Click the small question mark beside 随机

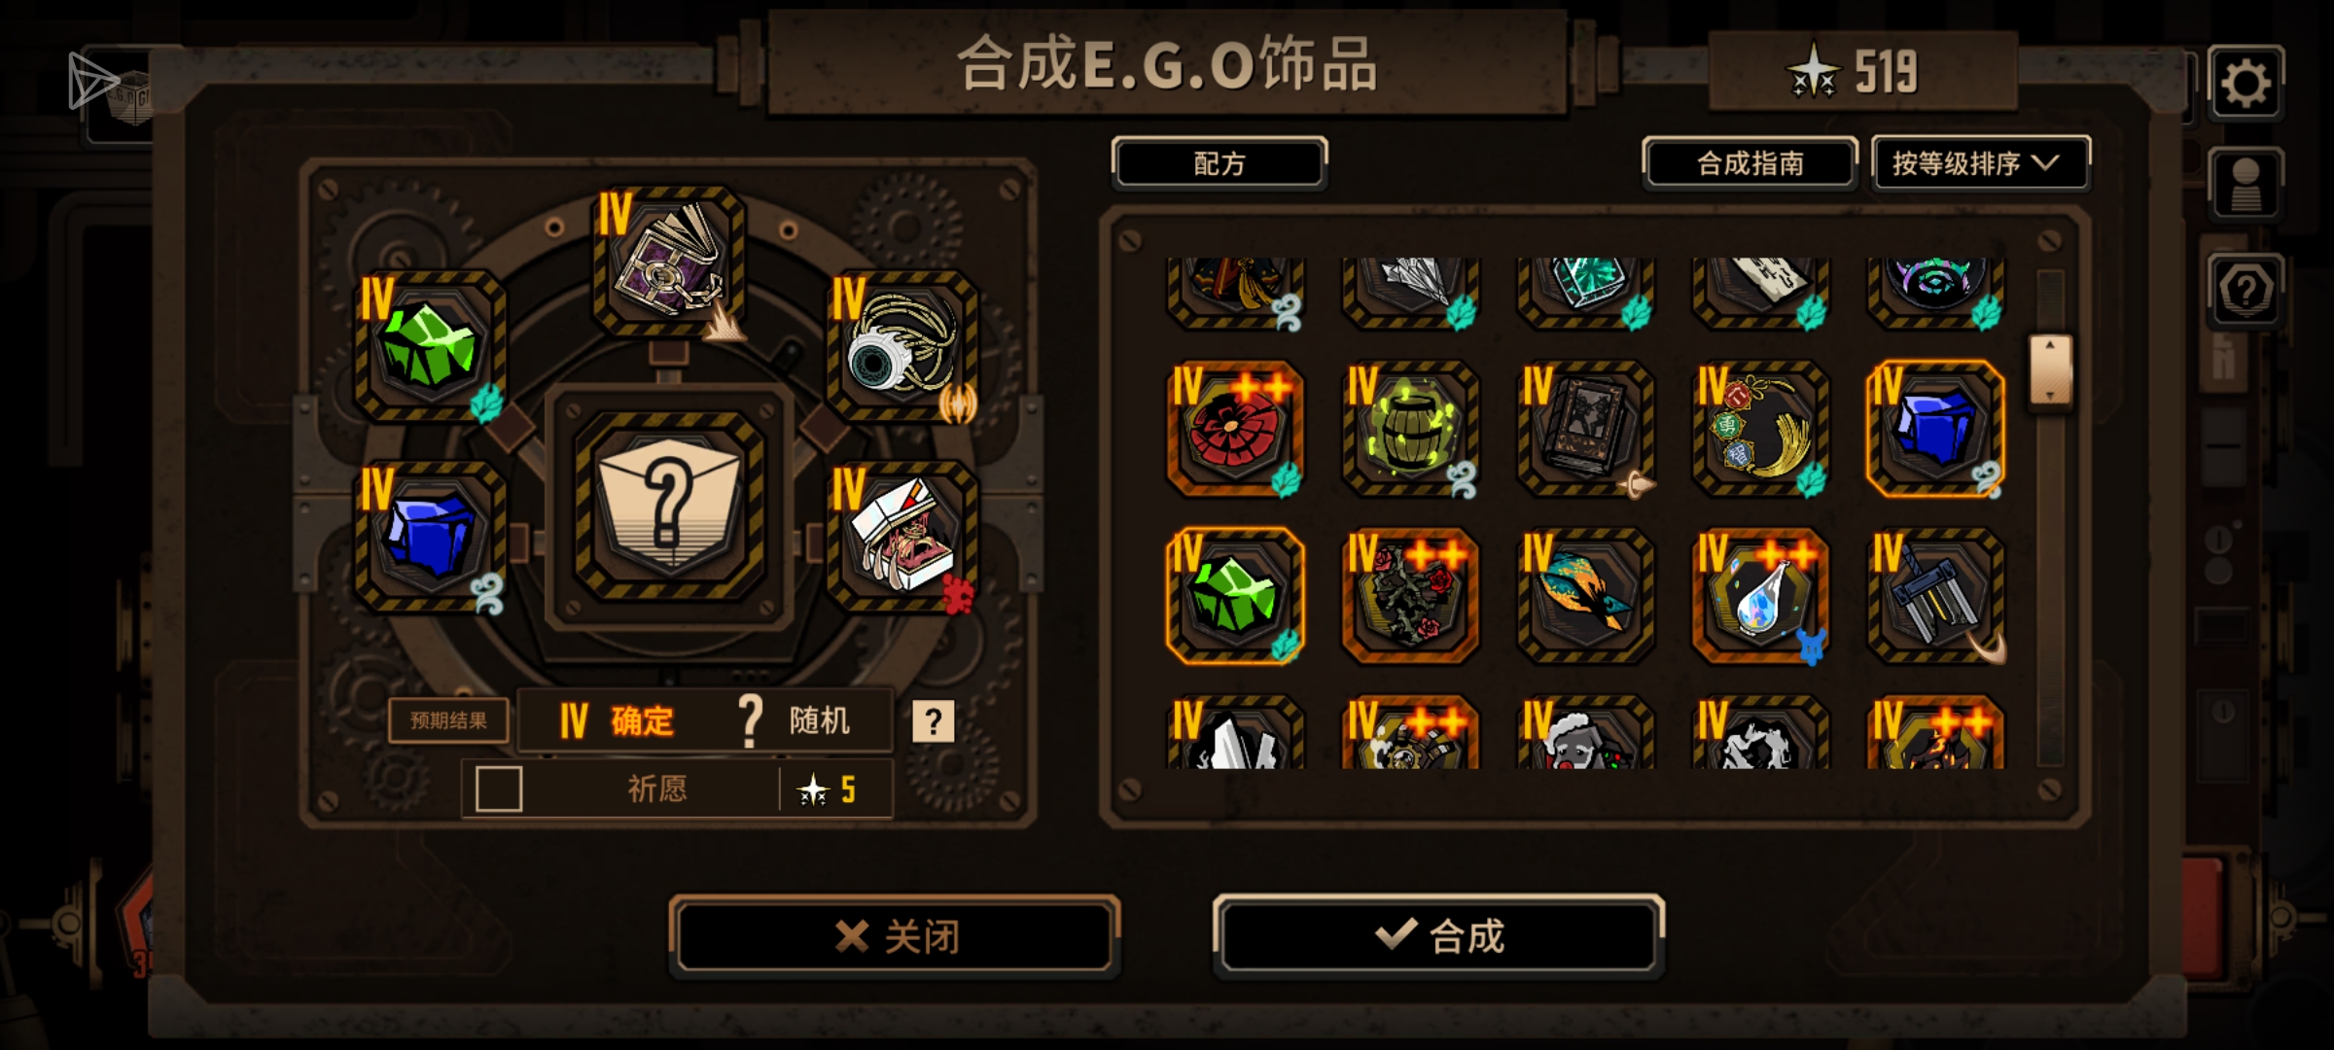933,721
